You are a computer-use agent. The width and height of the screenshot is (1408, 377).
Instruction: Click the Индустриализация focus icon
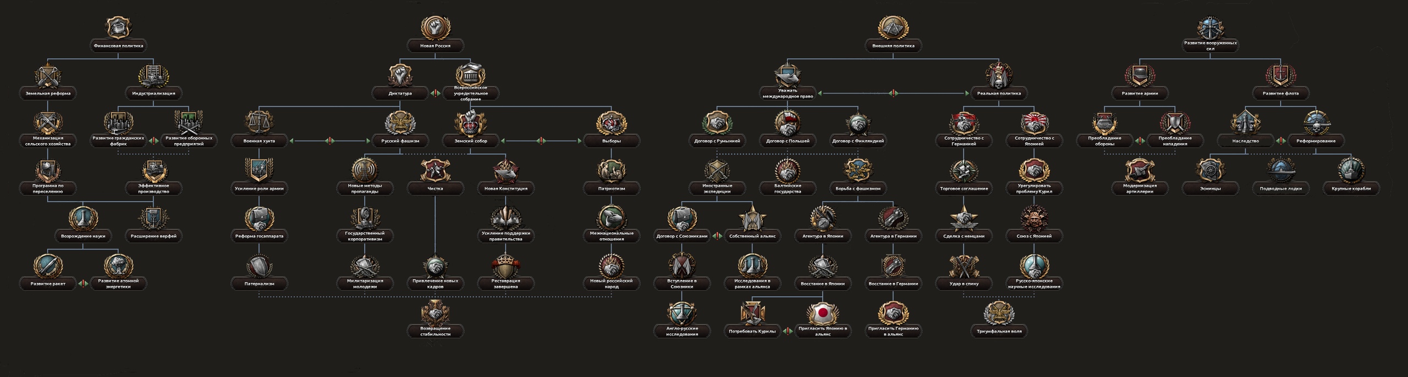pyautogui.click(x=153, y=76)
